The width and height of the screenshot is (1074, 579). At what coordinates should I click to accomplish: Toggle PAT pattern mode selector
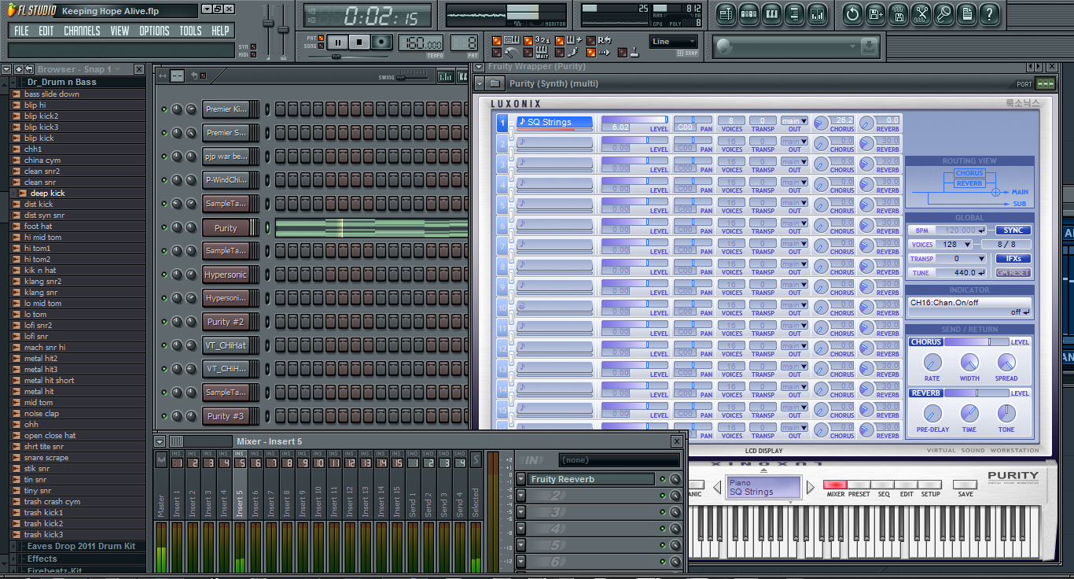(321, 38)
